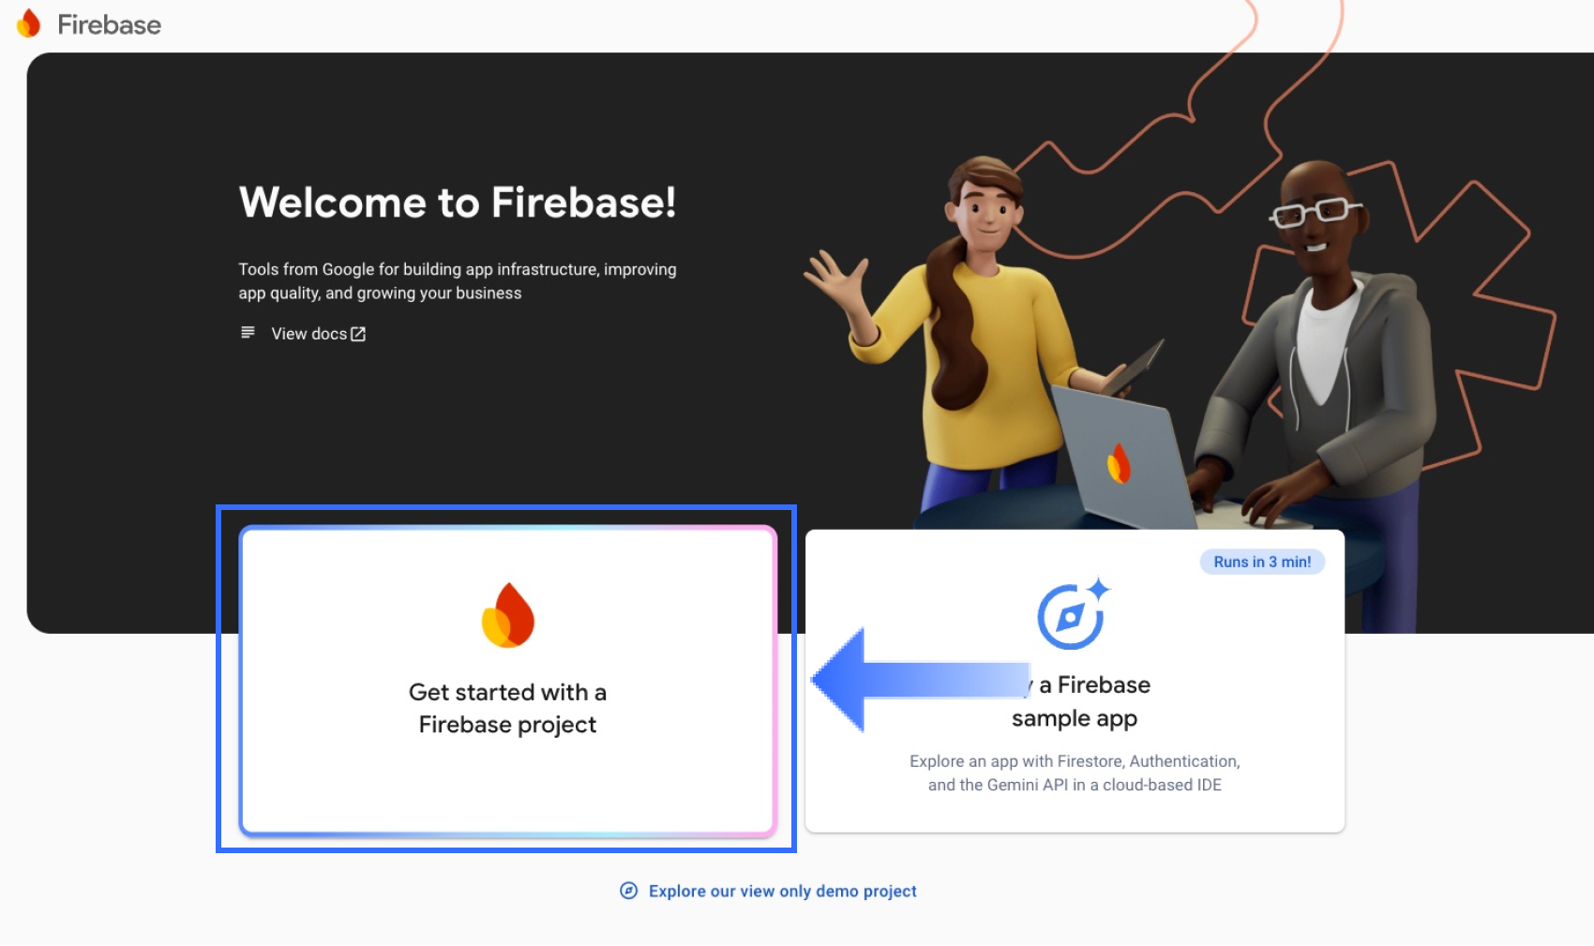The image size is (1594, 946).
Task: Click the sample app description about Firestore, Authentication
Action: pos(1075,773)
